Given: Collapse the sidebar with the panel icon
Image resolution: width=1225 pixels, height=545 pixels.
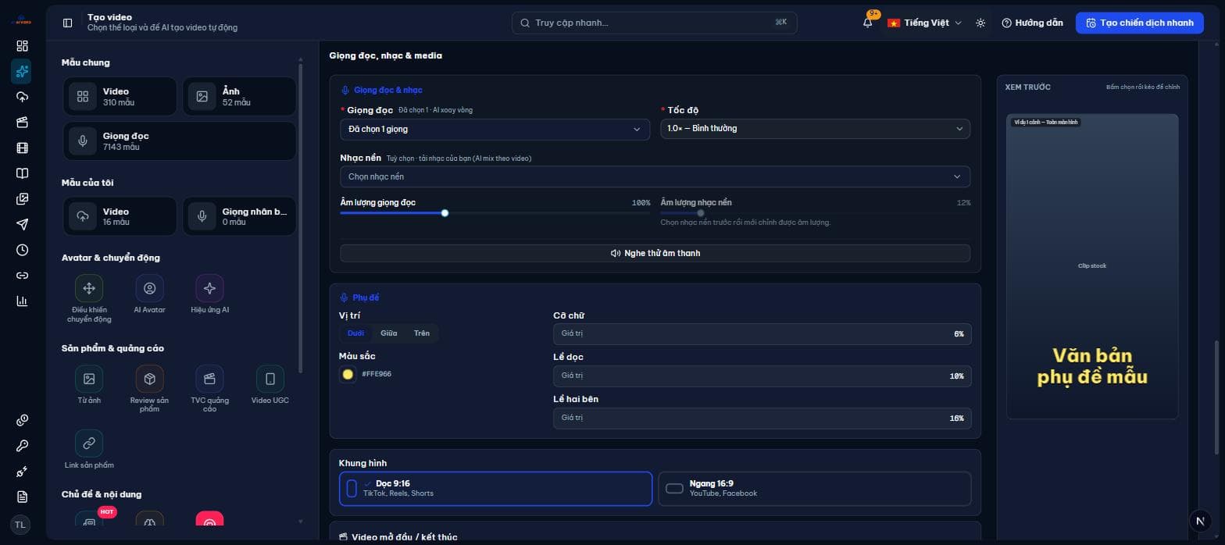Looking at the screenshot, I should 67,23.
